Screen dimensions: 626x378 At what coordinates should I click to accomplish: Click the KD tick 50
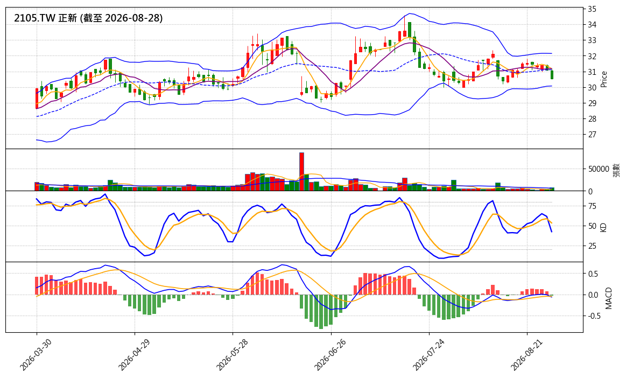(592, 226)
